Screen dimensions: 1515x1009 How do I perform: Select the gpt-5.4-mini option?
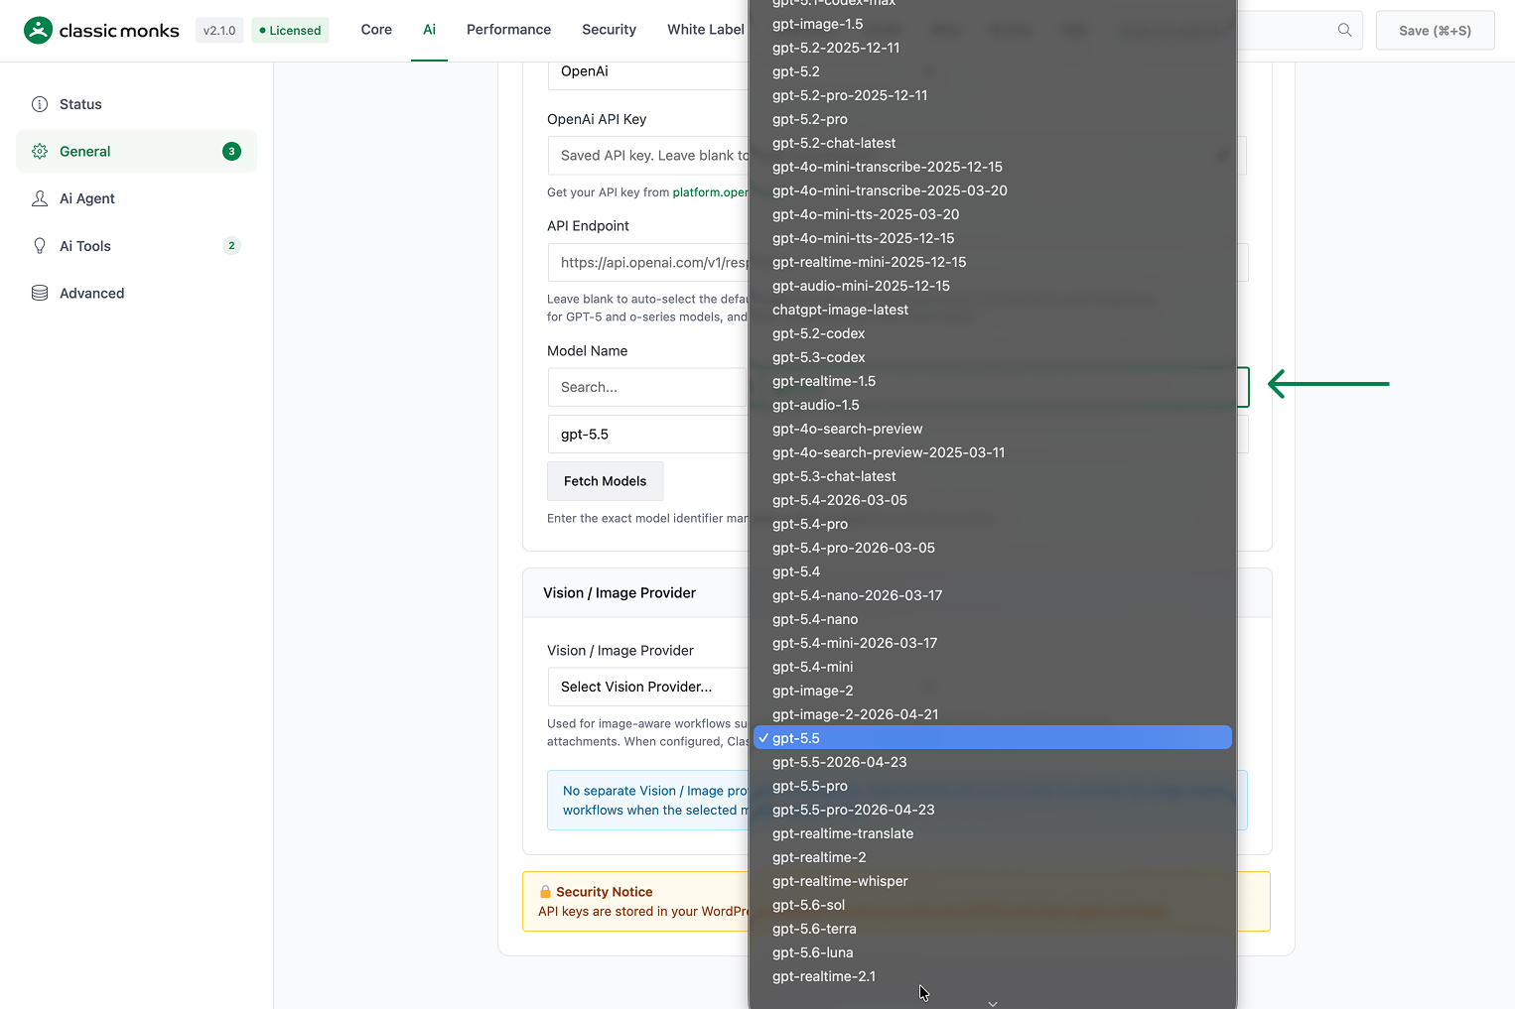coord(993,667)
